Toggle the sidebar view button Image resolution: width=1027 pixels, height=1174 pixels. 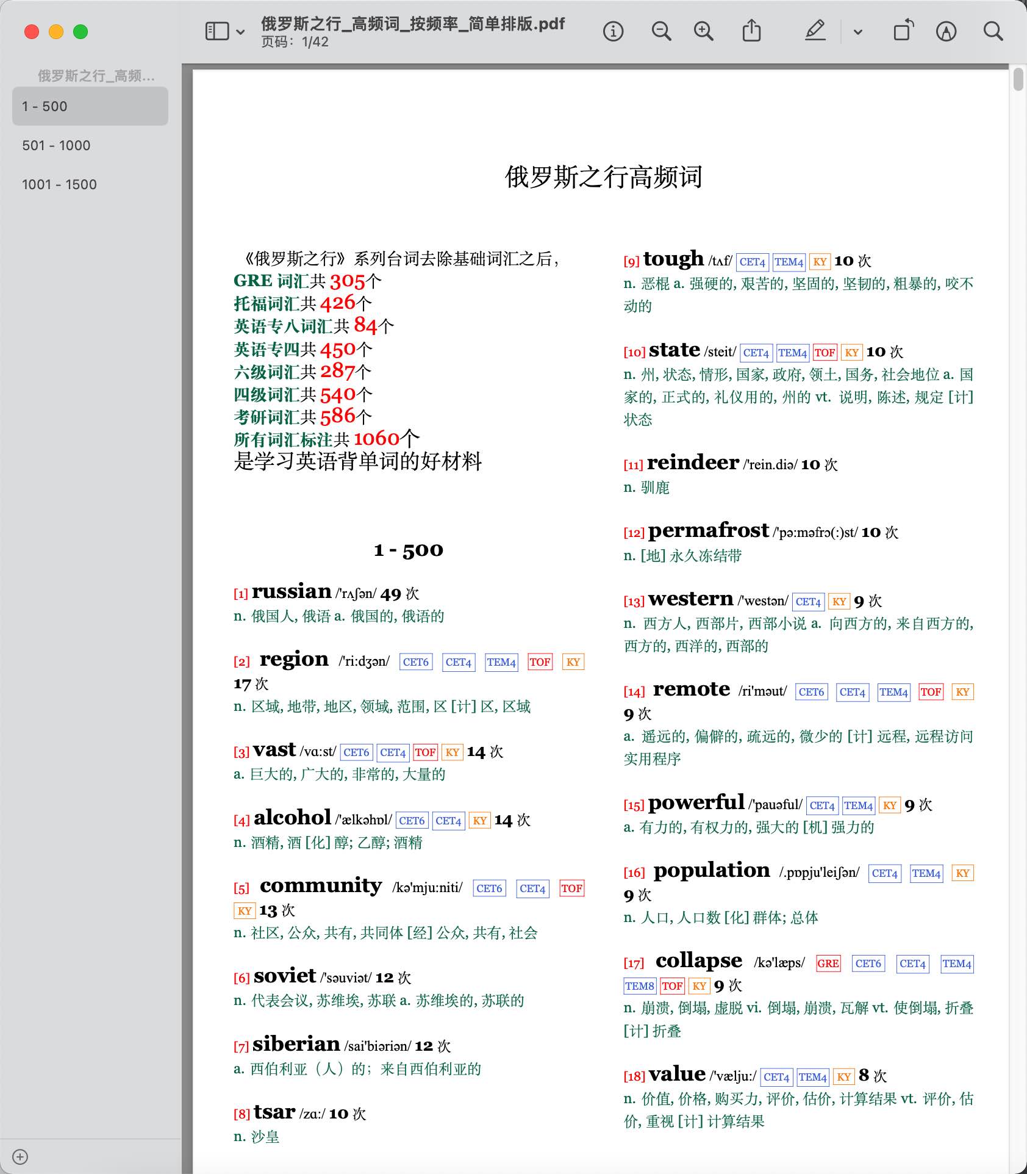coord(217,31)
